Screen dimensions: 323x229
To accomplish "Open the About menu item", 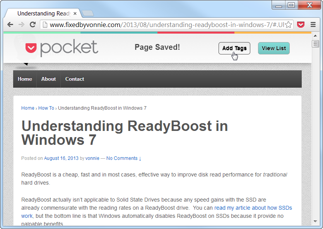I will tap(49, 79).
